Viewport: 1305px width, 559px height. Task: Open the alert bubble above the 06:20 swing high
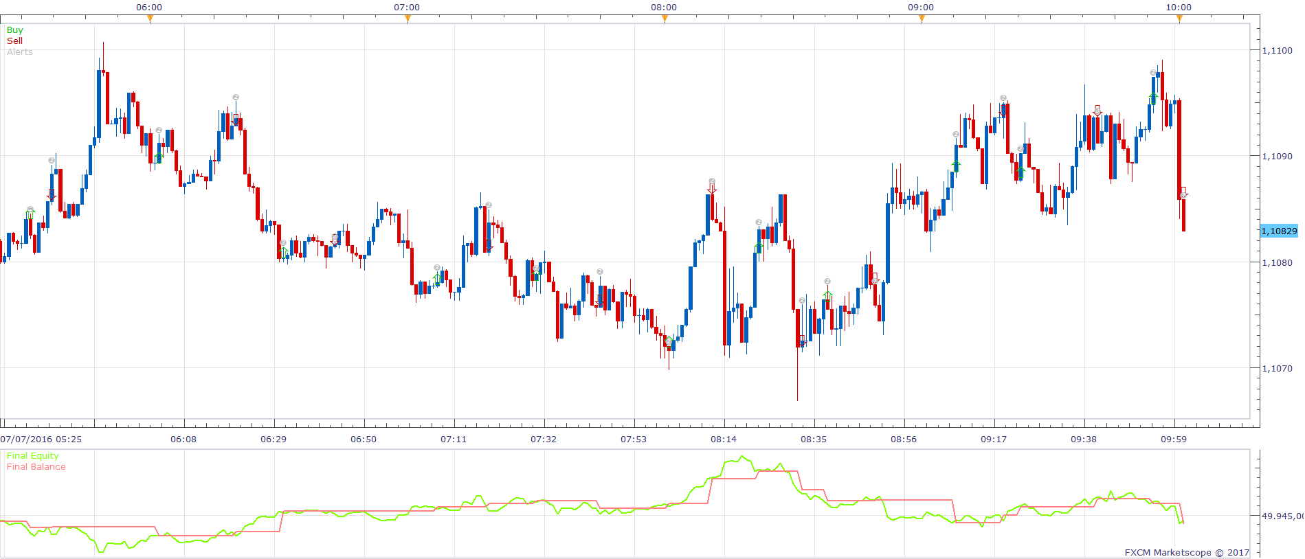click(236, 98)
